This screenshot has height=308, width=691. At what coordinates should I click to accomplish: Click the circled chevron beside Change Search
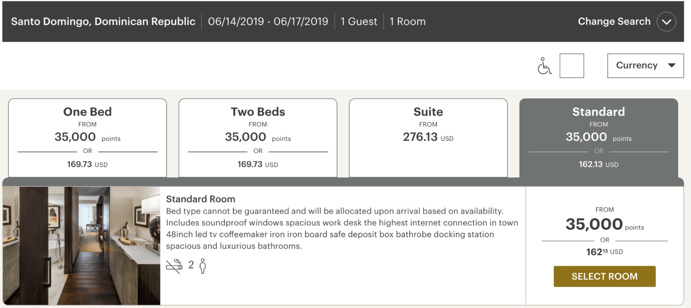(x=666, y=22)
